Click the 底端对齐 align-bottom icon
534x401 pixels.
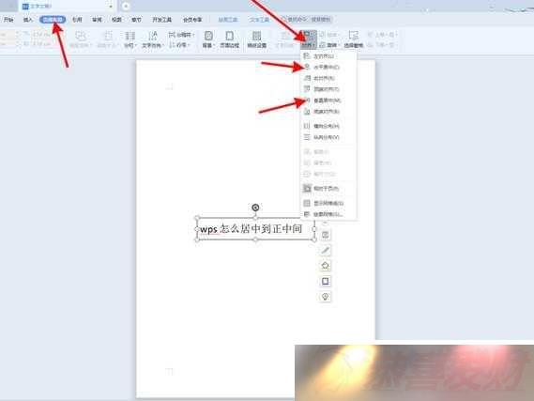[307, 112]
